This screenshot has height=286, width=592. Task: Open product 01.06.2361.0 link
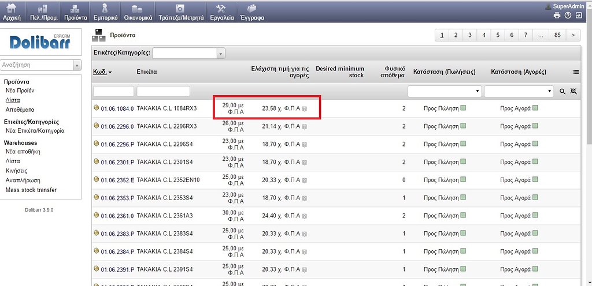tap(117, 216)
